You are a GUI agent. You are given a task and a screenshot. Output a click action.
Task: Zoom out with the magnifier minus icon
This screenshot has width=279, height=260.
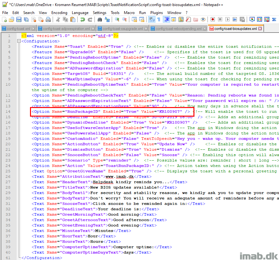[124, 19]
